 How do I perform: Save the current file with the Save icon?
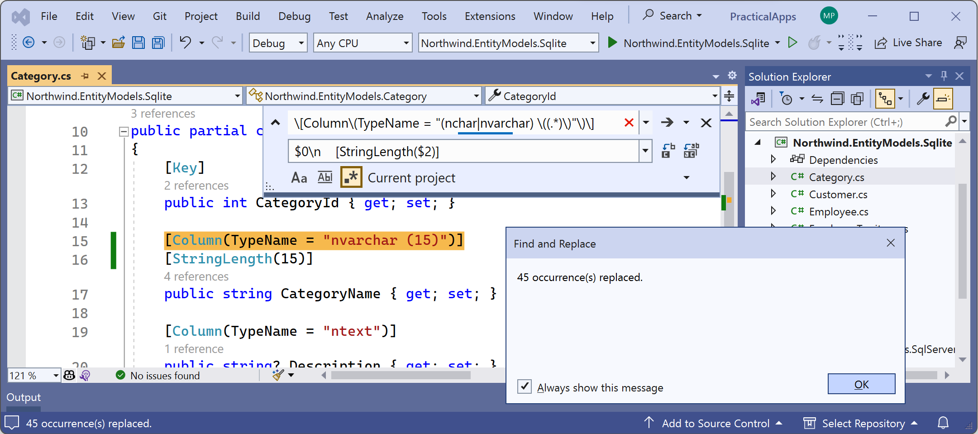click(138, 43)
